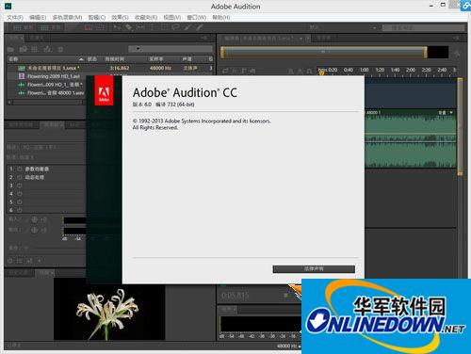Click the fx Effects icon above tracks
471x354 pixels.
(x=235, y=72)
